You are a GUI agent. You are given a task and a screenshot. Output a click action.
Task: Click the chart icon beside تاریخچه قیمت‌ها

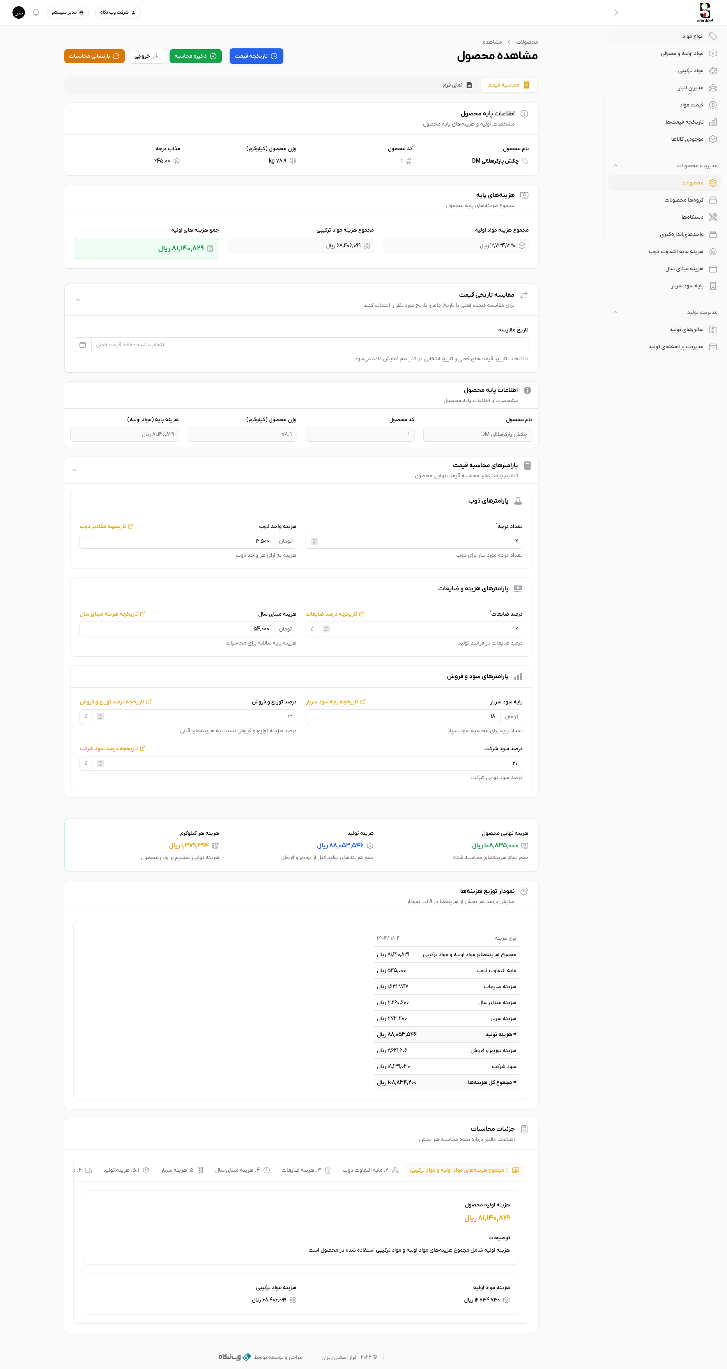coord(713,122)
